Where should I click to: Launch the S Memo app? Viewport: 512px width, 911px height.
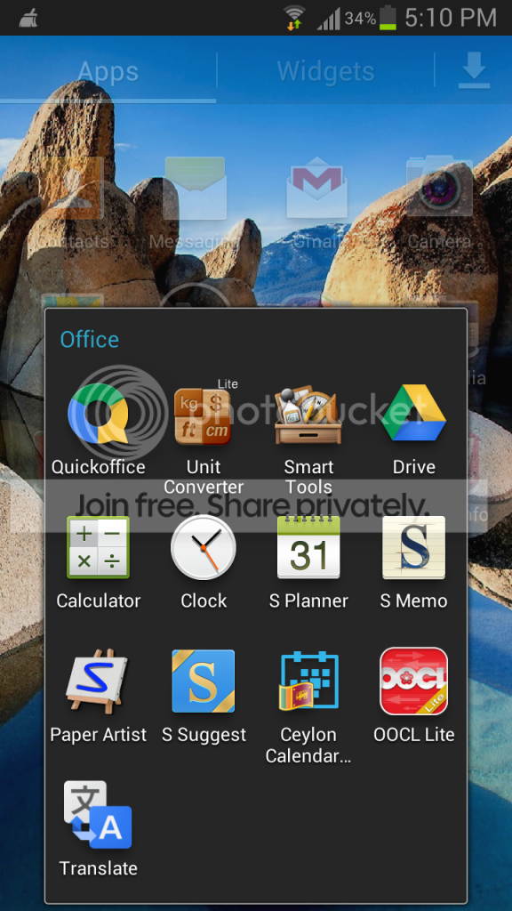(x=414, y=547)
